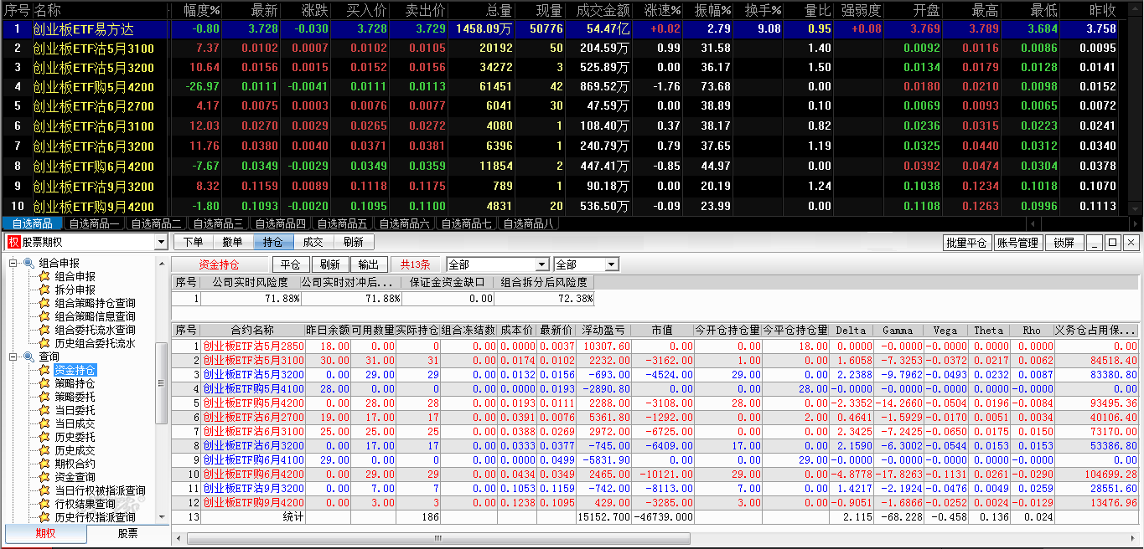The height and width of the screenshot is (549, 1144).
Task: Click the magnifier icon of 查询 node
Action: tap(28, 357)
